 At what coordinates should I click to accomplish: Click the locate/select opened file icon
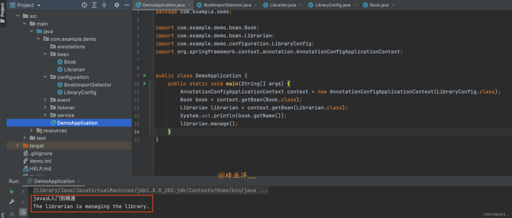pyautogui.click(x=84, y=5)
